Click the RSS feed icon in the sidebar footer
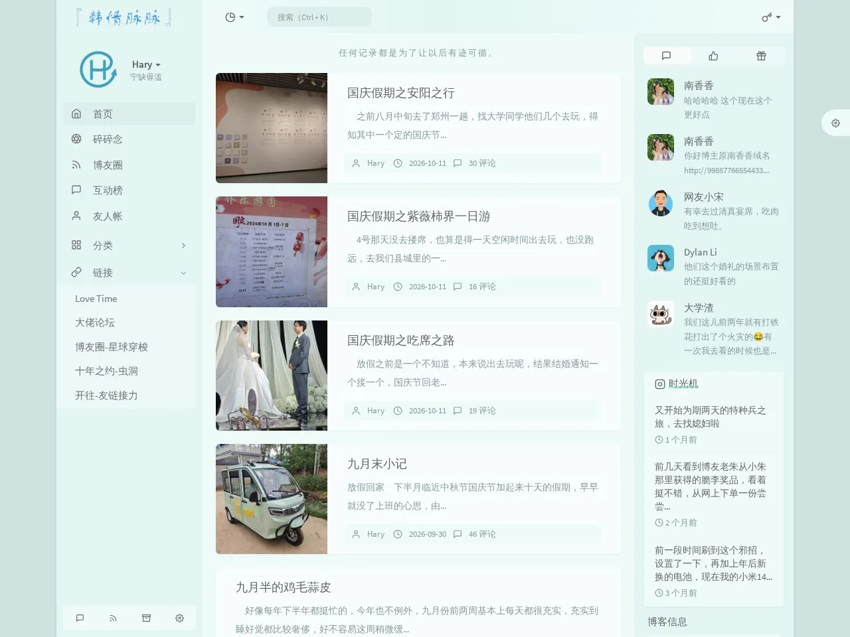 [x=113, y=618]
